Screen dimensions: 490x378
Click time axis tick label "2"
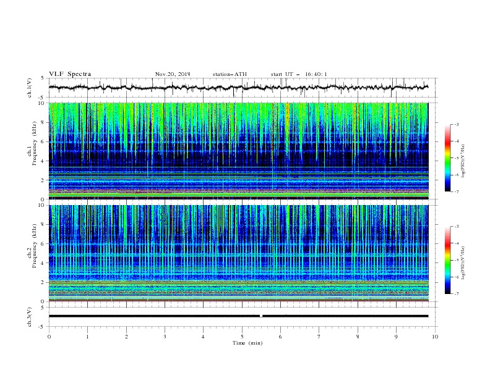tap(126, 337)
